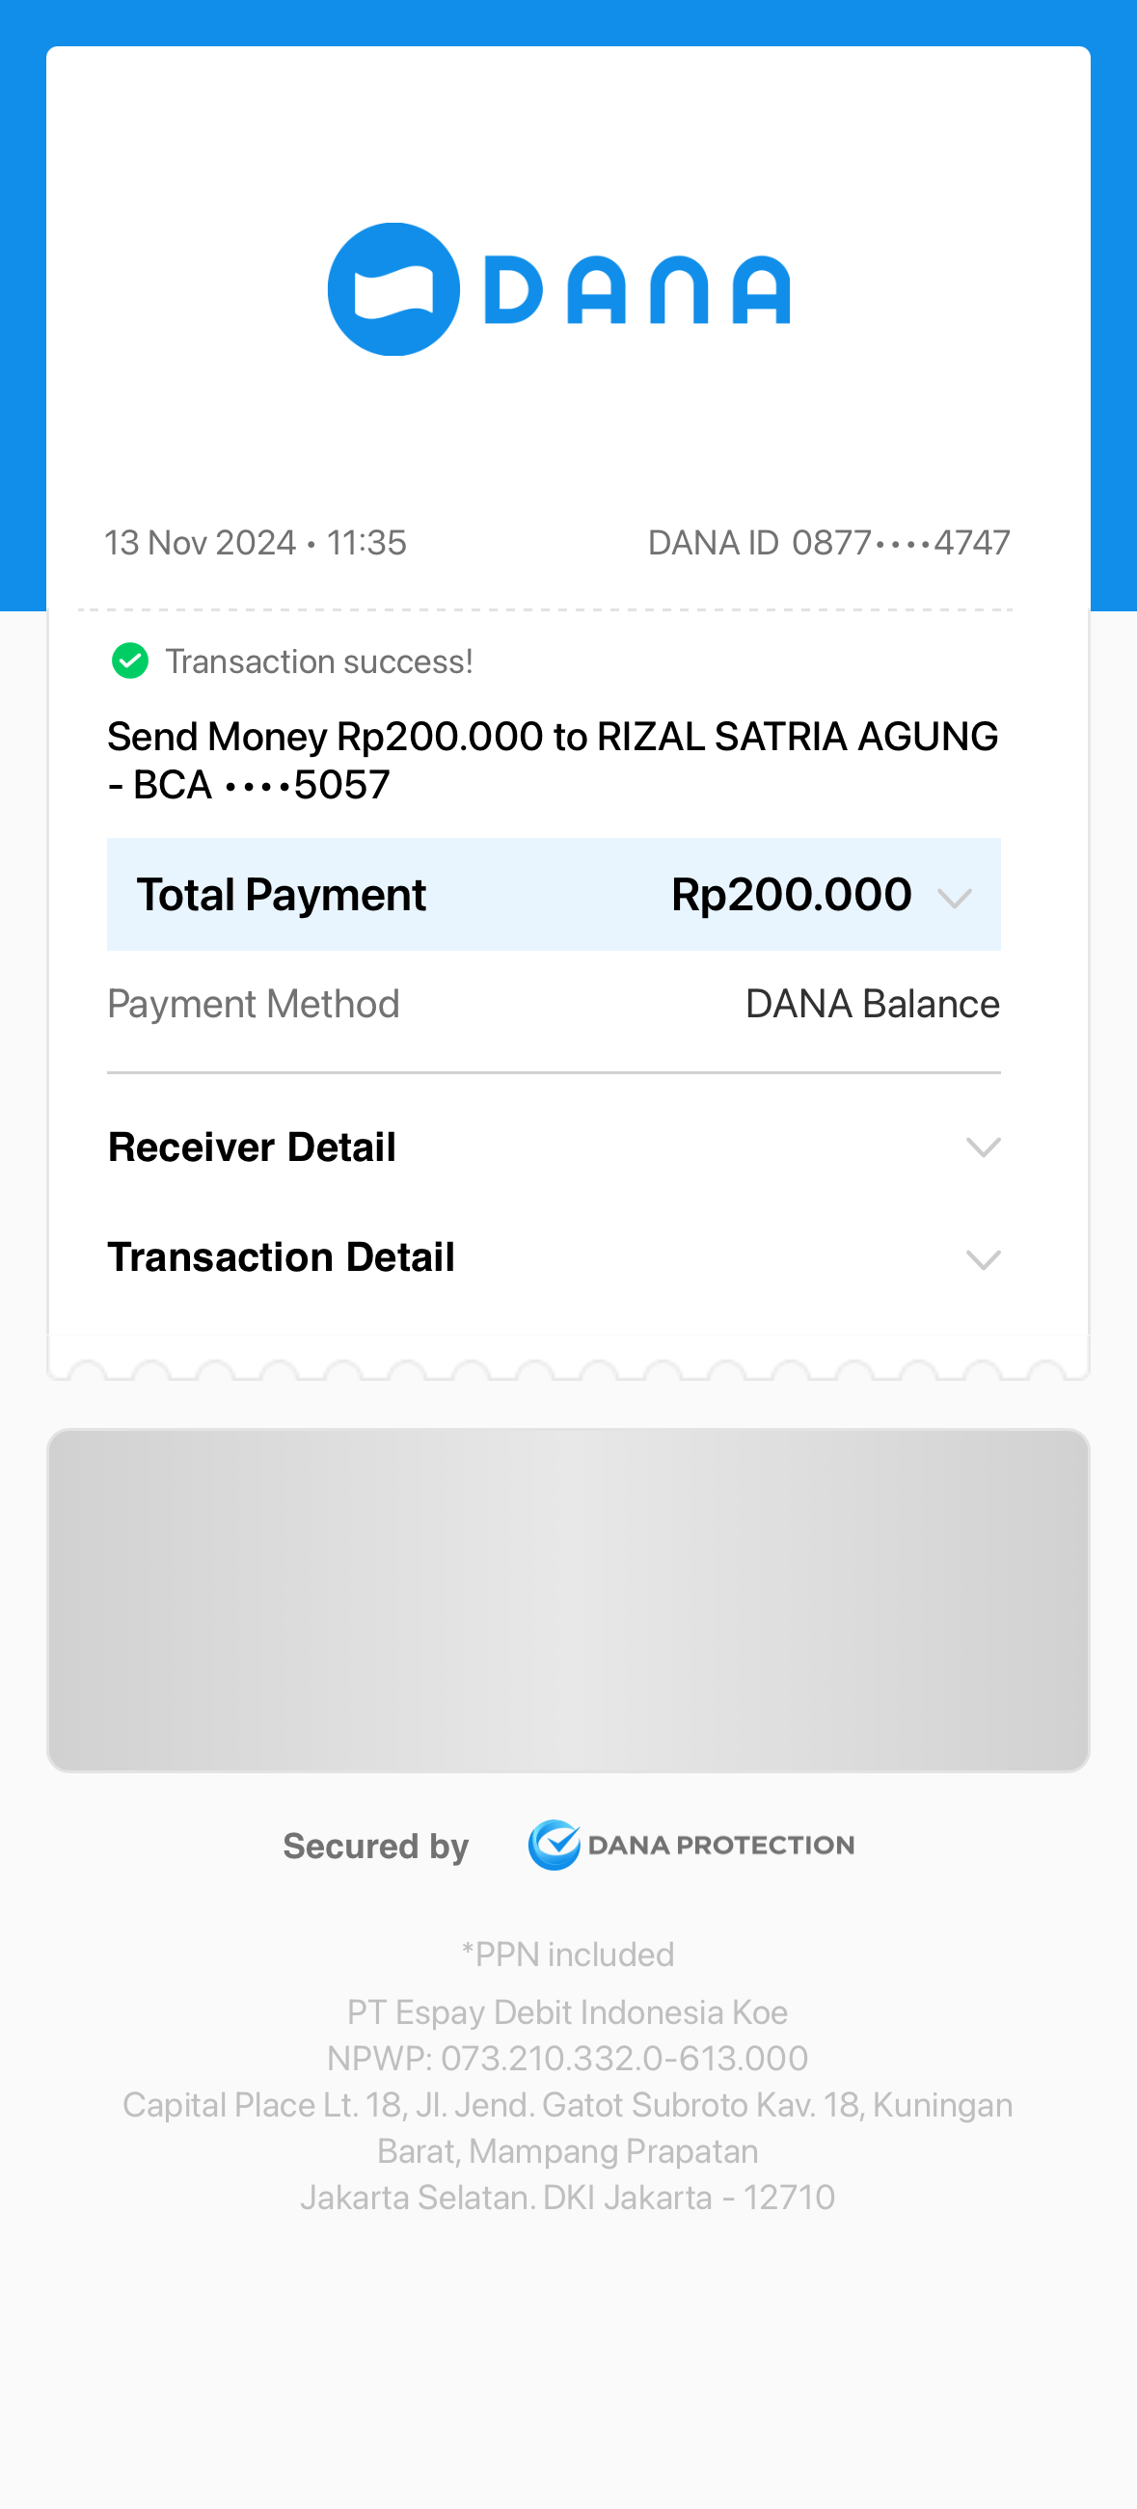1137x2509 pixels.
Task: Tap the DANA Balance payment method value
Action: point(872,1004)
